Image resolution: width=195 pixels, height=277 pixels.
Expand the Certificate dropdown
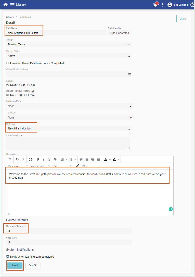tap(131, 118)
